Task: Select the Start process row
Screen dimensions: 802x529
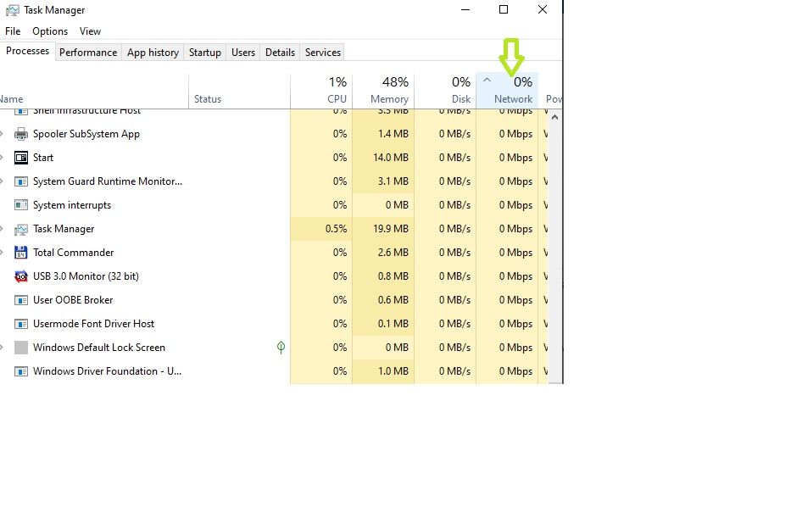Action: 274,158
